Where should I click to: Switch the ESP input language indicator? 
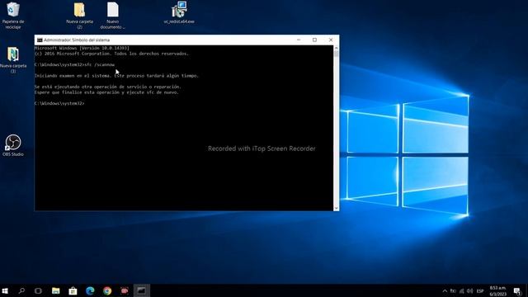480,291
